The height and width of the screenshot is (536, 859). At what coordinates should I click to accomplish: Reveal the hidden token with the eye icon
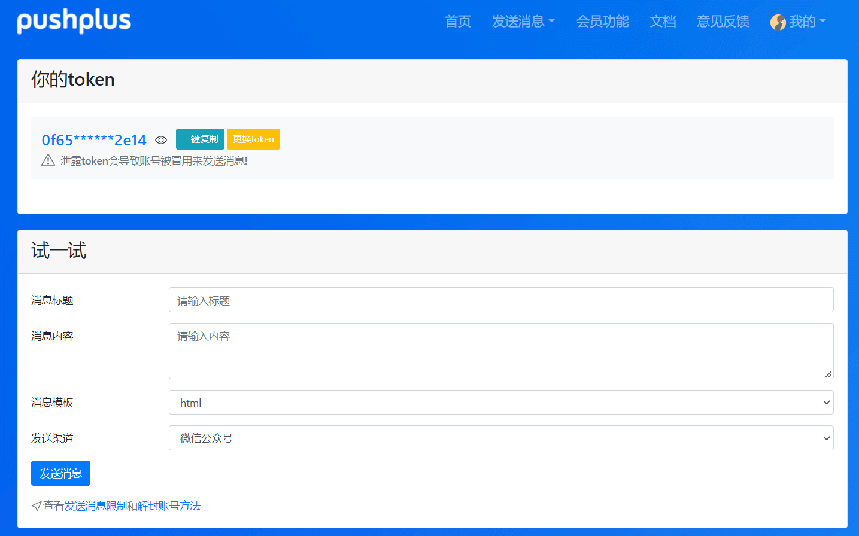coord(160,139)
